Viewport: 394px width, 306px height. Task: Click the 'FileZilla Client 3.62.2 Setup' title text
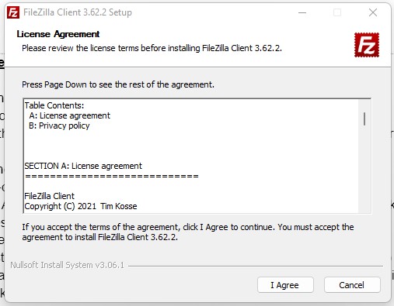78,12
